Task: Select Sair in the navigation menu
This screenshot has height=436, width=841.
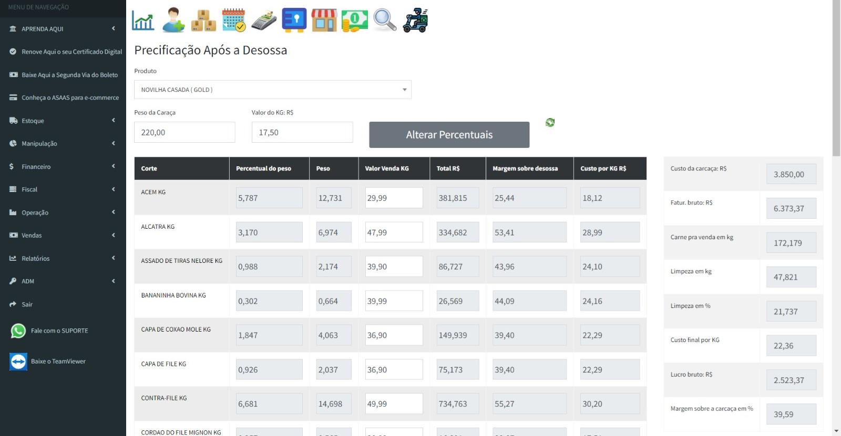Action: point(27,304)
